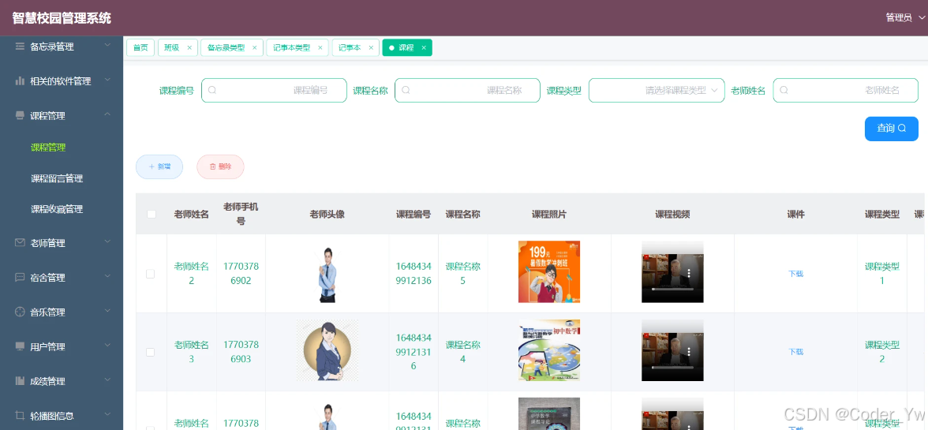Expand the 备忘录管理 sidebar menu
This screenshot has width=928, height=430.
[x=107, y=46]
